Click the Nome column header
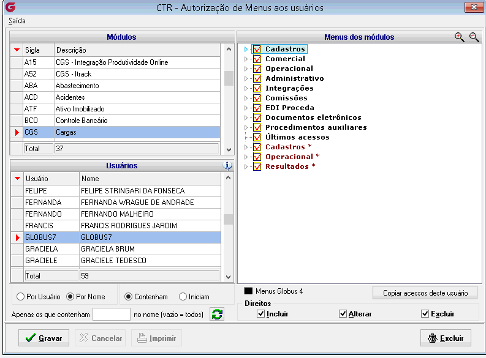 coord(150,179)
